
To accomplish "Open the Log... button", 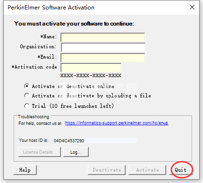I will [x=76, y=152].
